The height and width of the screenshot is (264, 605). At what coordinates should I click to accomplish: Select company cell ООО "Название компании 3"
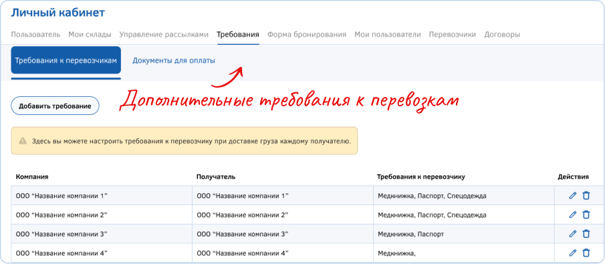[102, 233]
